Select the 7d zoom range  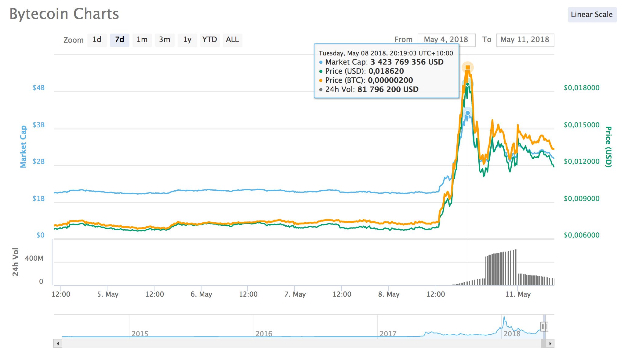119,40
